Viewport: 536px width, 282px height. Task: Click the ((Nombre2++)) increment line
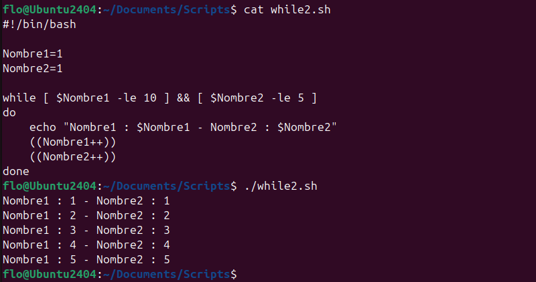[x=72, y=156]
